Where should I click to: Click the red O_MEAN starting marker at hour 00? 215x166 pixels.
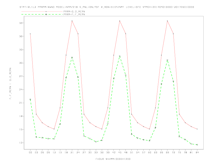coord(30,34)
